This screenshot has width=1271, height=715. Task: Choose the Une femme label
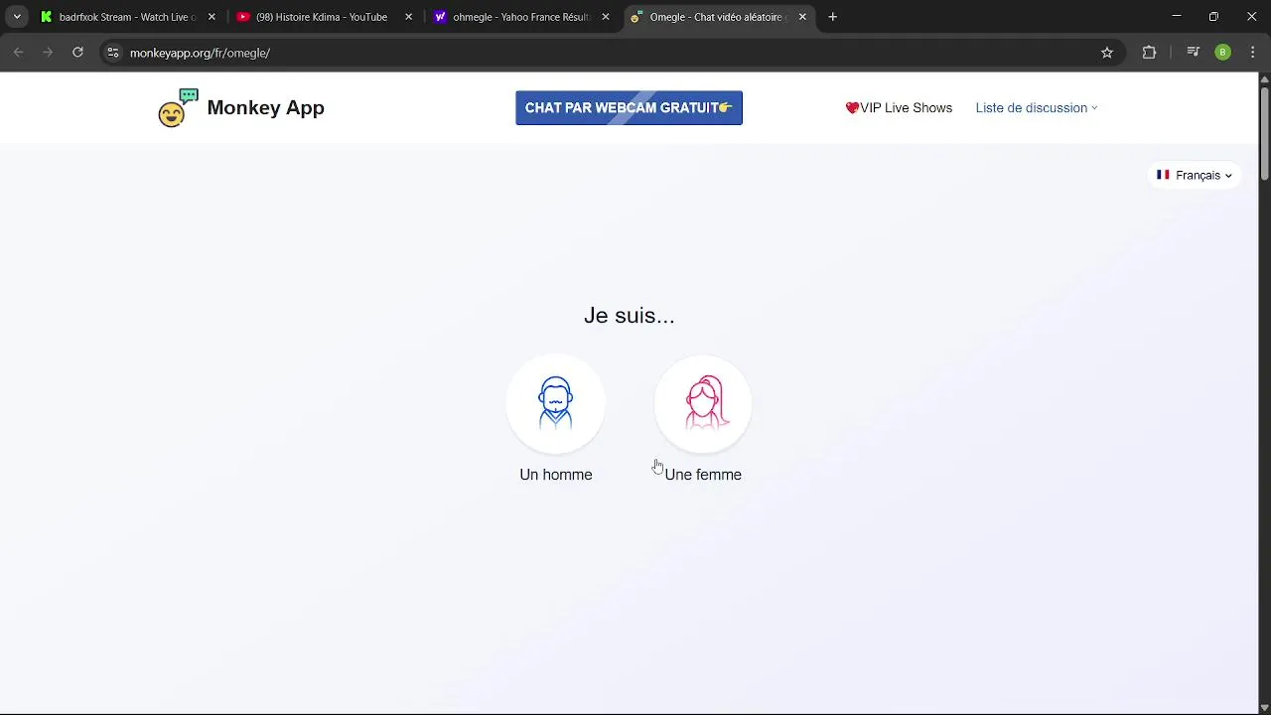point(703,475)
